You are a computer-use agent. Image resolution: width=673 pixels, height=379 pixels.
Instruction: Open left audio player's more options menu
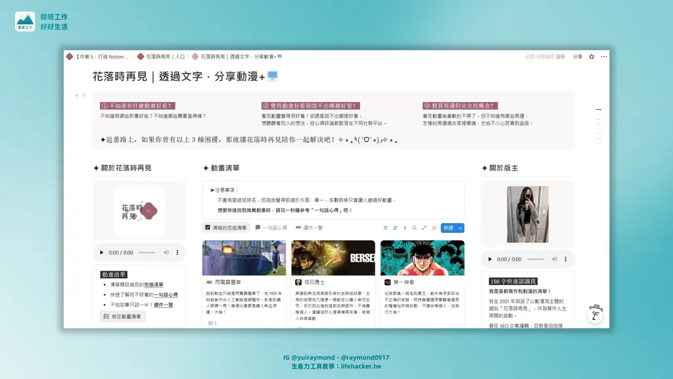[177, 253]
